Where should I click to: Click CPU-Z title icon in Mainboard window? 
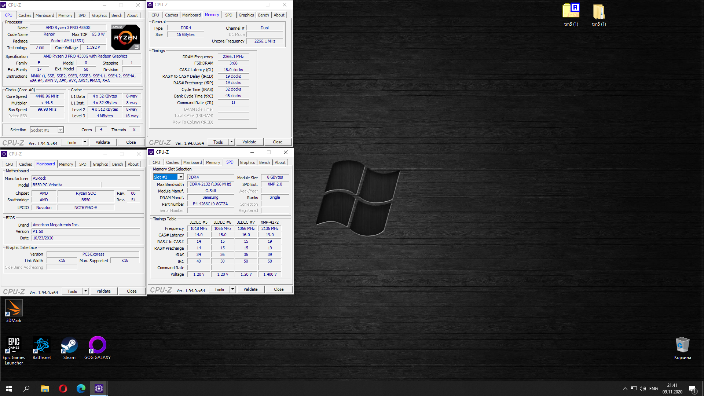pos(4,154)
